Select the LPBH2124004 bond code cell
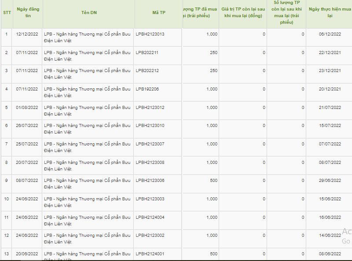This screenshot has width=352, height=261. 150,217
